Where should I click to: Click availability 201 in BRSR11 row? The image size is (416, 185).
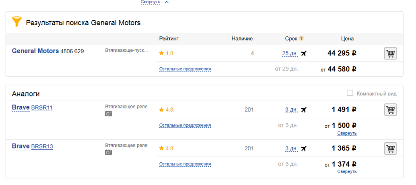[249, 110]
